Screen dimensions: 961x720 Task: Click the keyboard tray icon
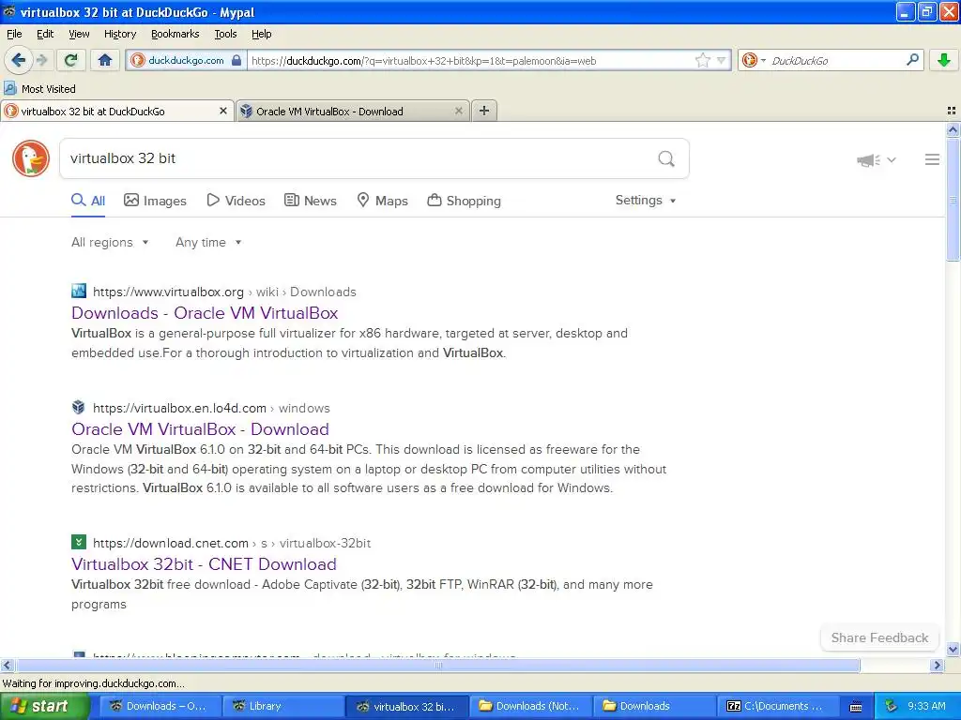856,707
